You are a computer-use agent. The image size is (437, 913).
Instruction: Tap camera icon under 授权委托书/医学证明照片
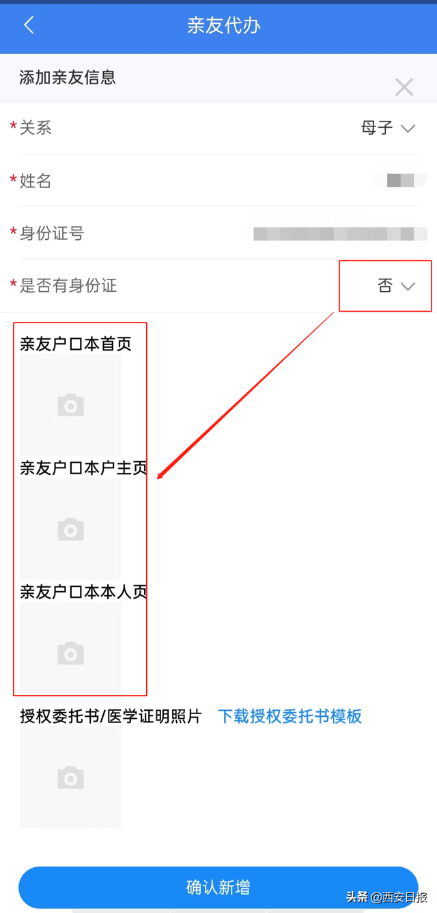(70, 778)
